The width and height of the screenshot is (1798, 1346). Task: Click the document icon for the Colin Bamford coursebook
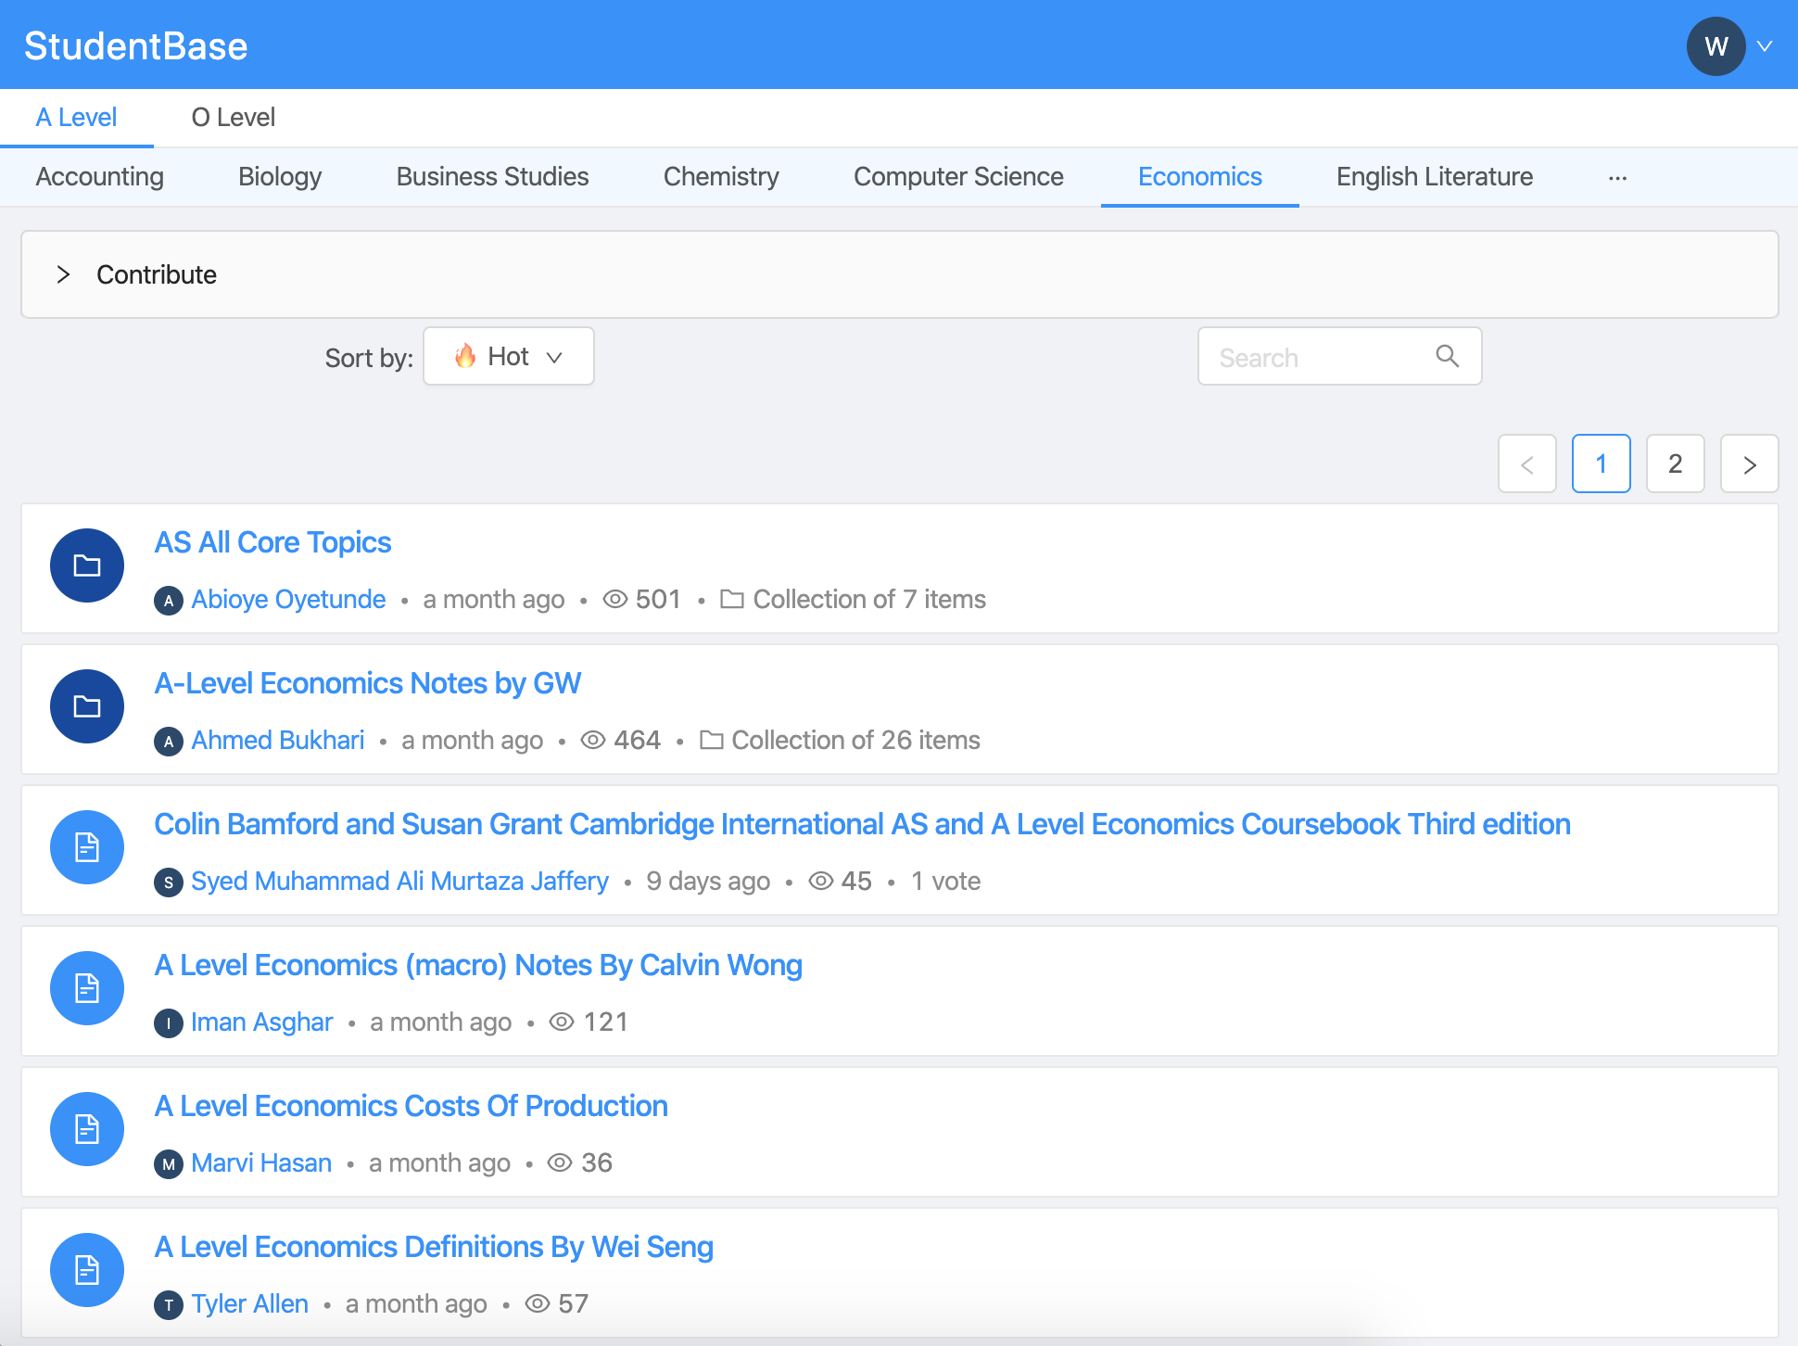coord(87,847)
